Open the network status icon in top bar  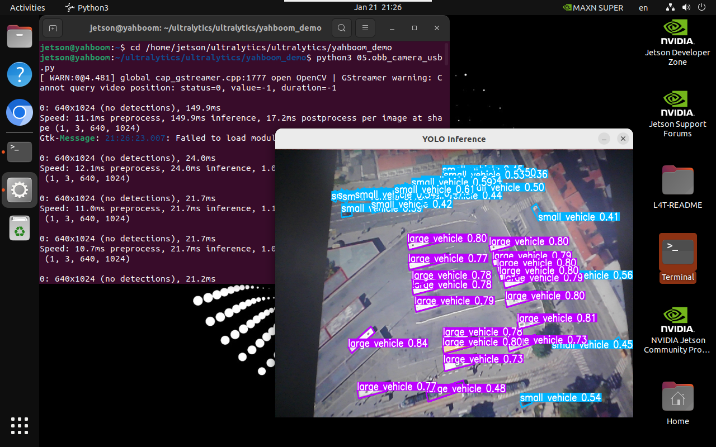[671, 8]
